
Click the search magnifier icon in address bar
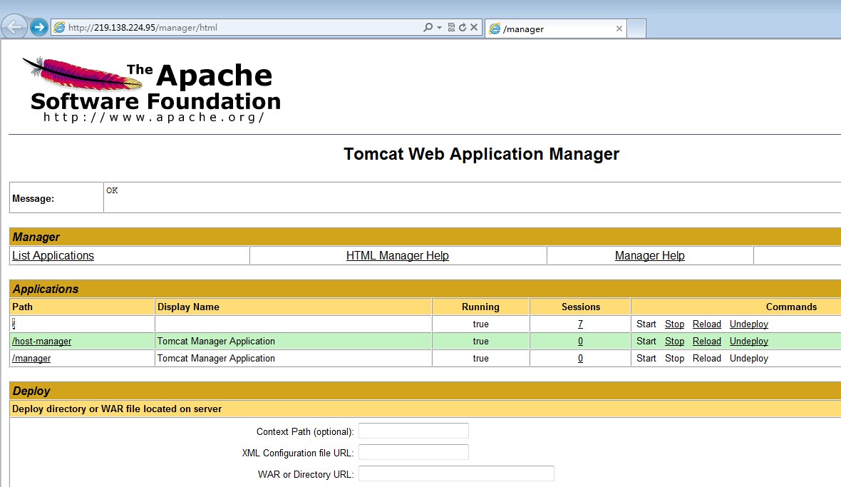[x=428, y=27]
